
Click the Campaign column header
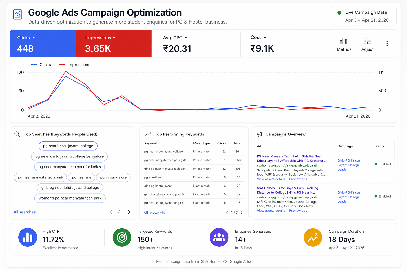pos(345,146)
